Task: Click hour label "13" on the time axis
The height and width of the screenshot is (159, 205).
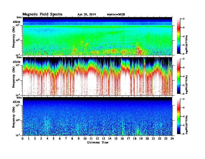Action: (x=104, y=138)
